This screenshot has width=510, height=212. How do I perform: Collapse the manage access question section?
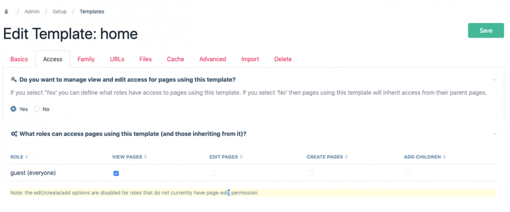pyautogui.click(x=495, y=80)
